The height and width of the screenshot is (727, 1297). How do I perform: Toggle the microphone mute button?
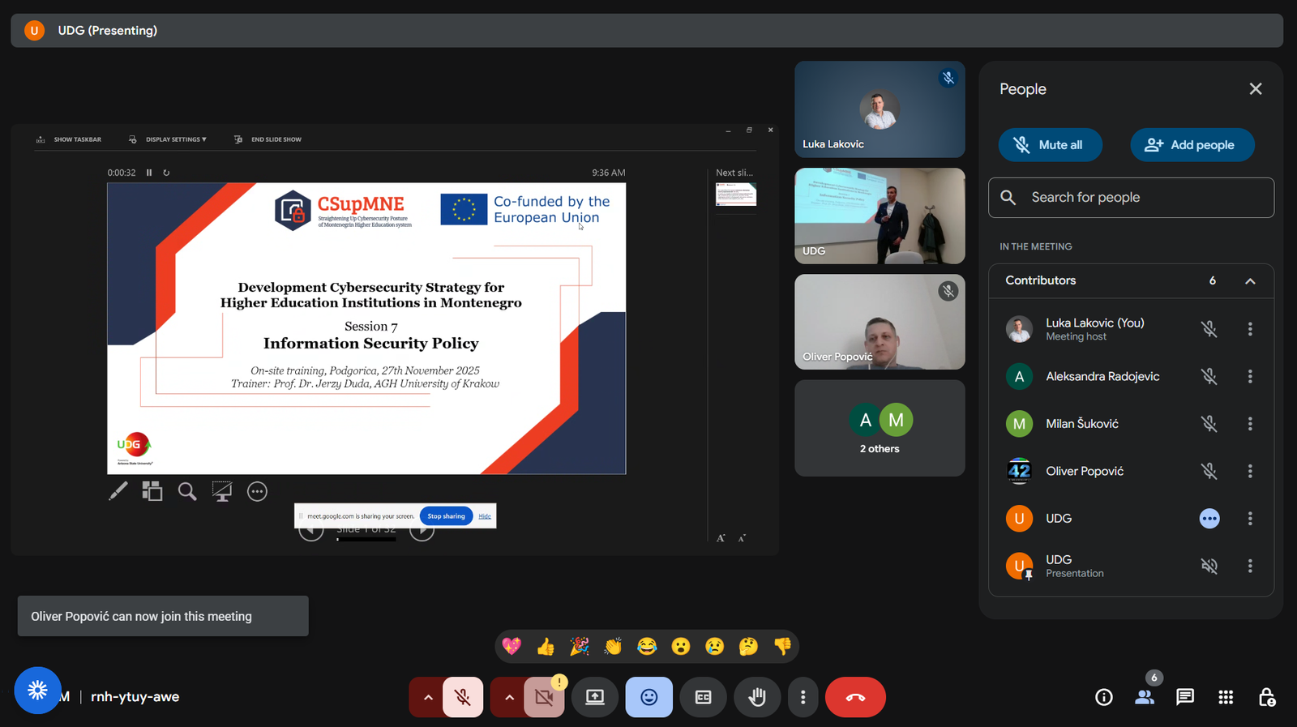tap(463, 697)
